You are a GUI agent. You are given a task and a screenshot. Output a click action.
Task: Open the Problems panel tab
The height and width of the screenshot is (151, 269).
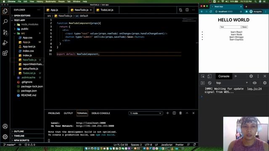click(x=54, y=113)
